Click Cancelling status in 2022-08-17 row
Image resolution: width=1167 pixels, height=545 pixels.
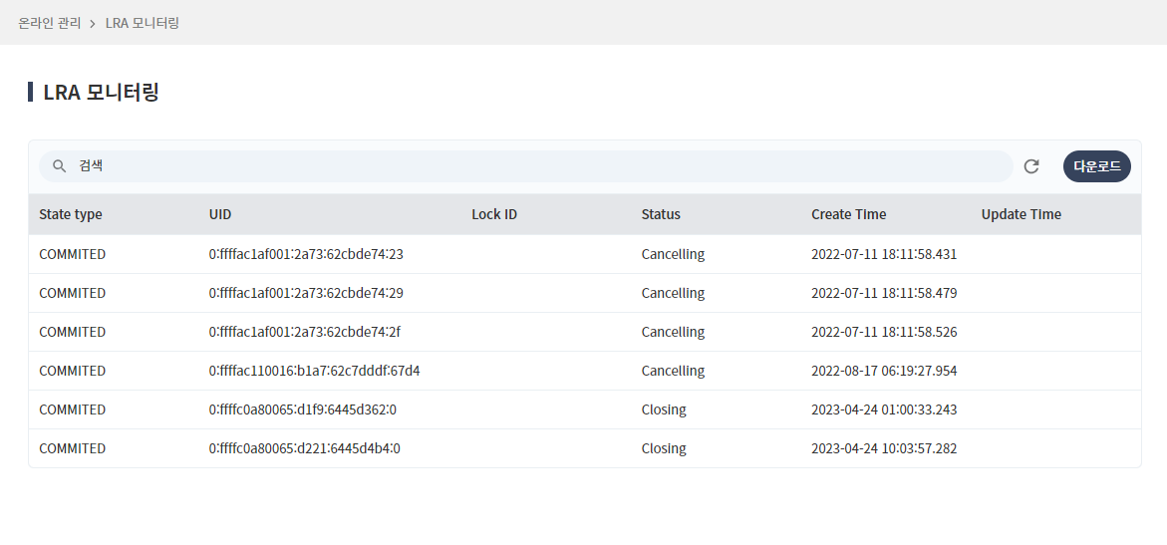[673, 371]
